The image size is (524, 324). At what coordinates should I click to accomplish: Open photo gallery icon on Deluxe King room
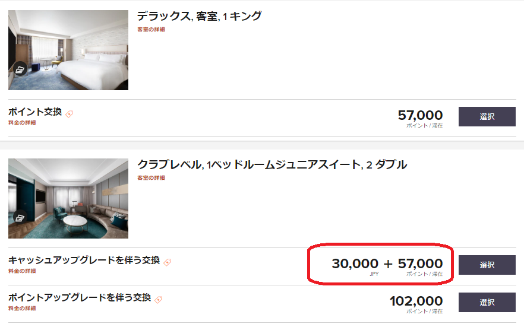[x=20, y=70]
